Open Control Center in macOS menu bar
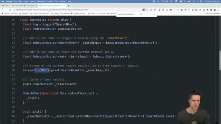221x124 pixels. [201, 1]
